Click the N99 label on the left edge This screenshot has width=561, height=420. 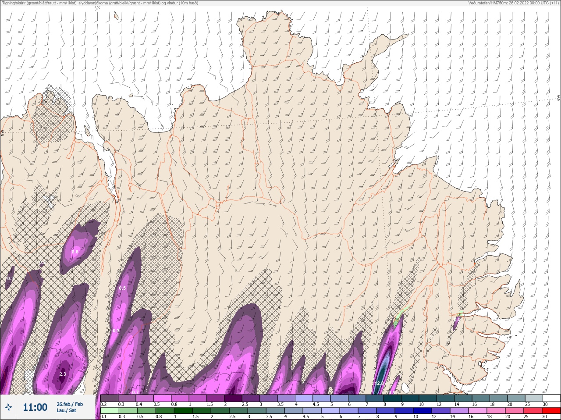[x=2, y=132]
